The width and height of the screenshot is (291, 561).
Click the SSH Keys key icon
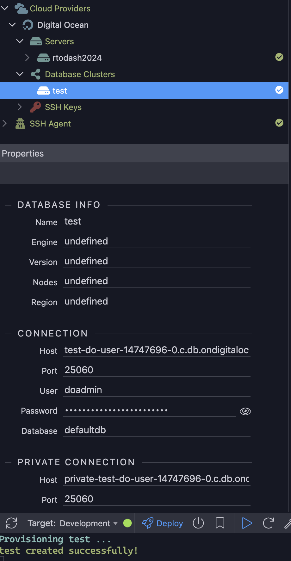click(35, 107)
